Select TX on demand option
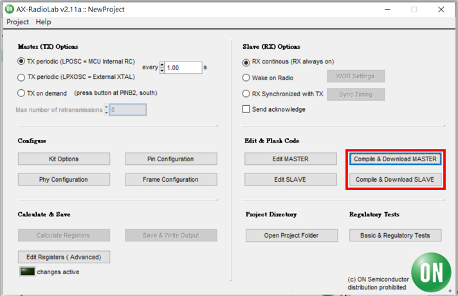 point(21,93)
